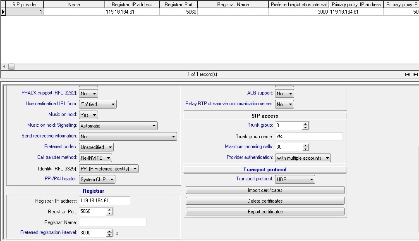Choose a Preferred codec from dropdown
Image resolution: width=419 pixels, height=241 pixels.
tap(96, 147)
